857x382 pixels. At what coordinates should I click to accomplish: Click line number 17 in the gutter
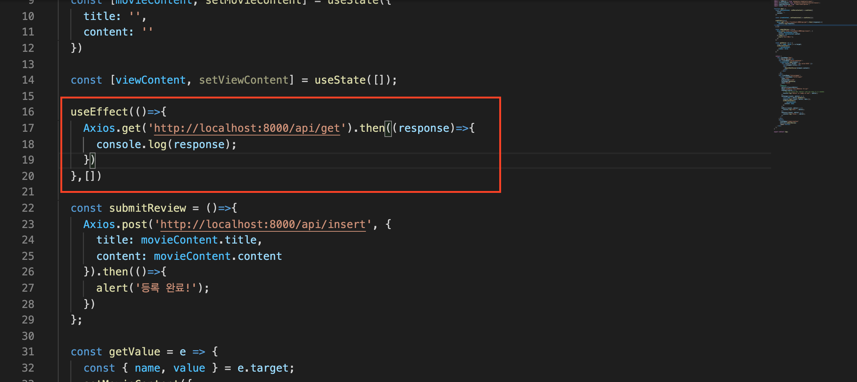tap(28, 128)
